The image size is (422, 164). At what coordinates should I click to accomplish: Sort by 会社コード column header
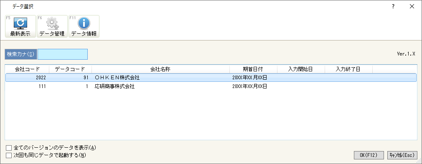27,69
